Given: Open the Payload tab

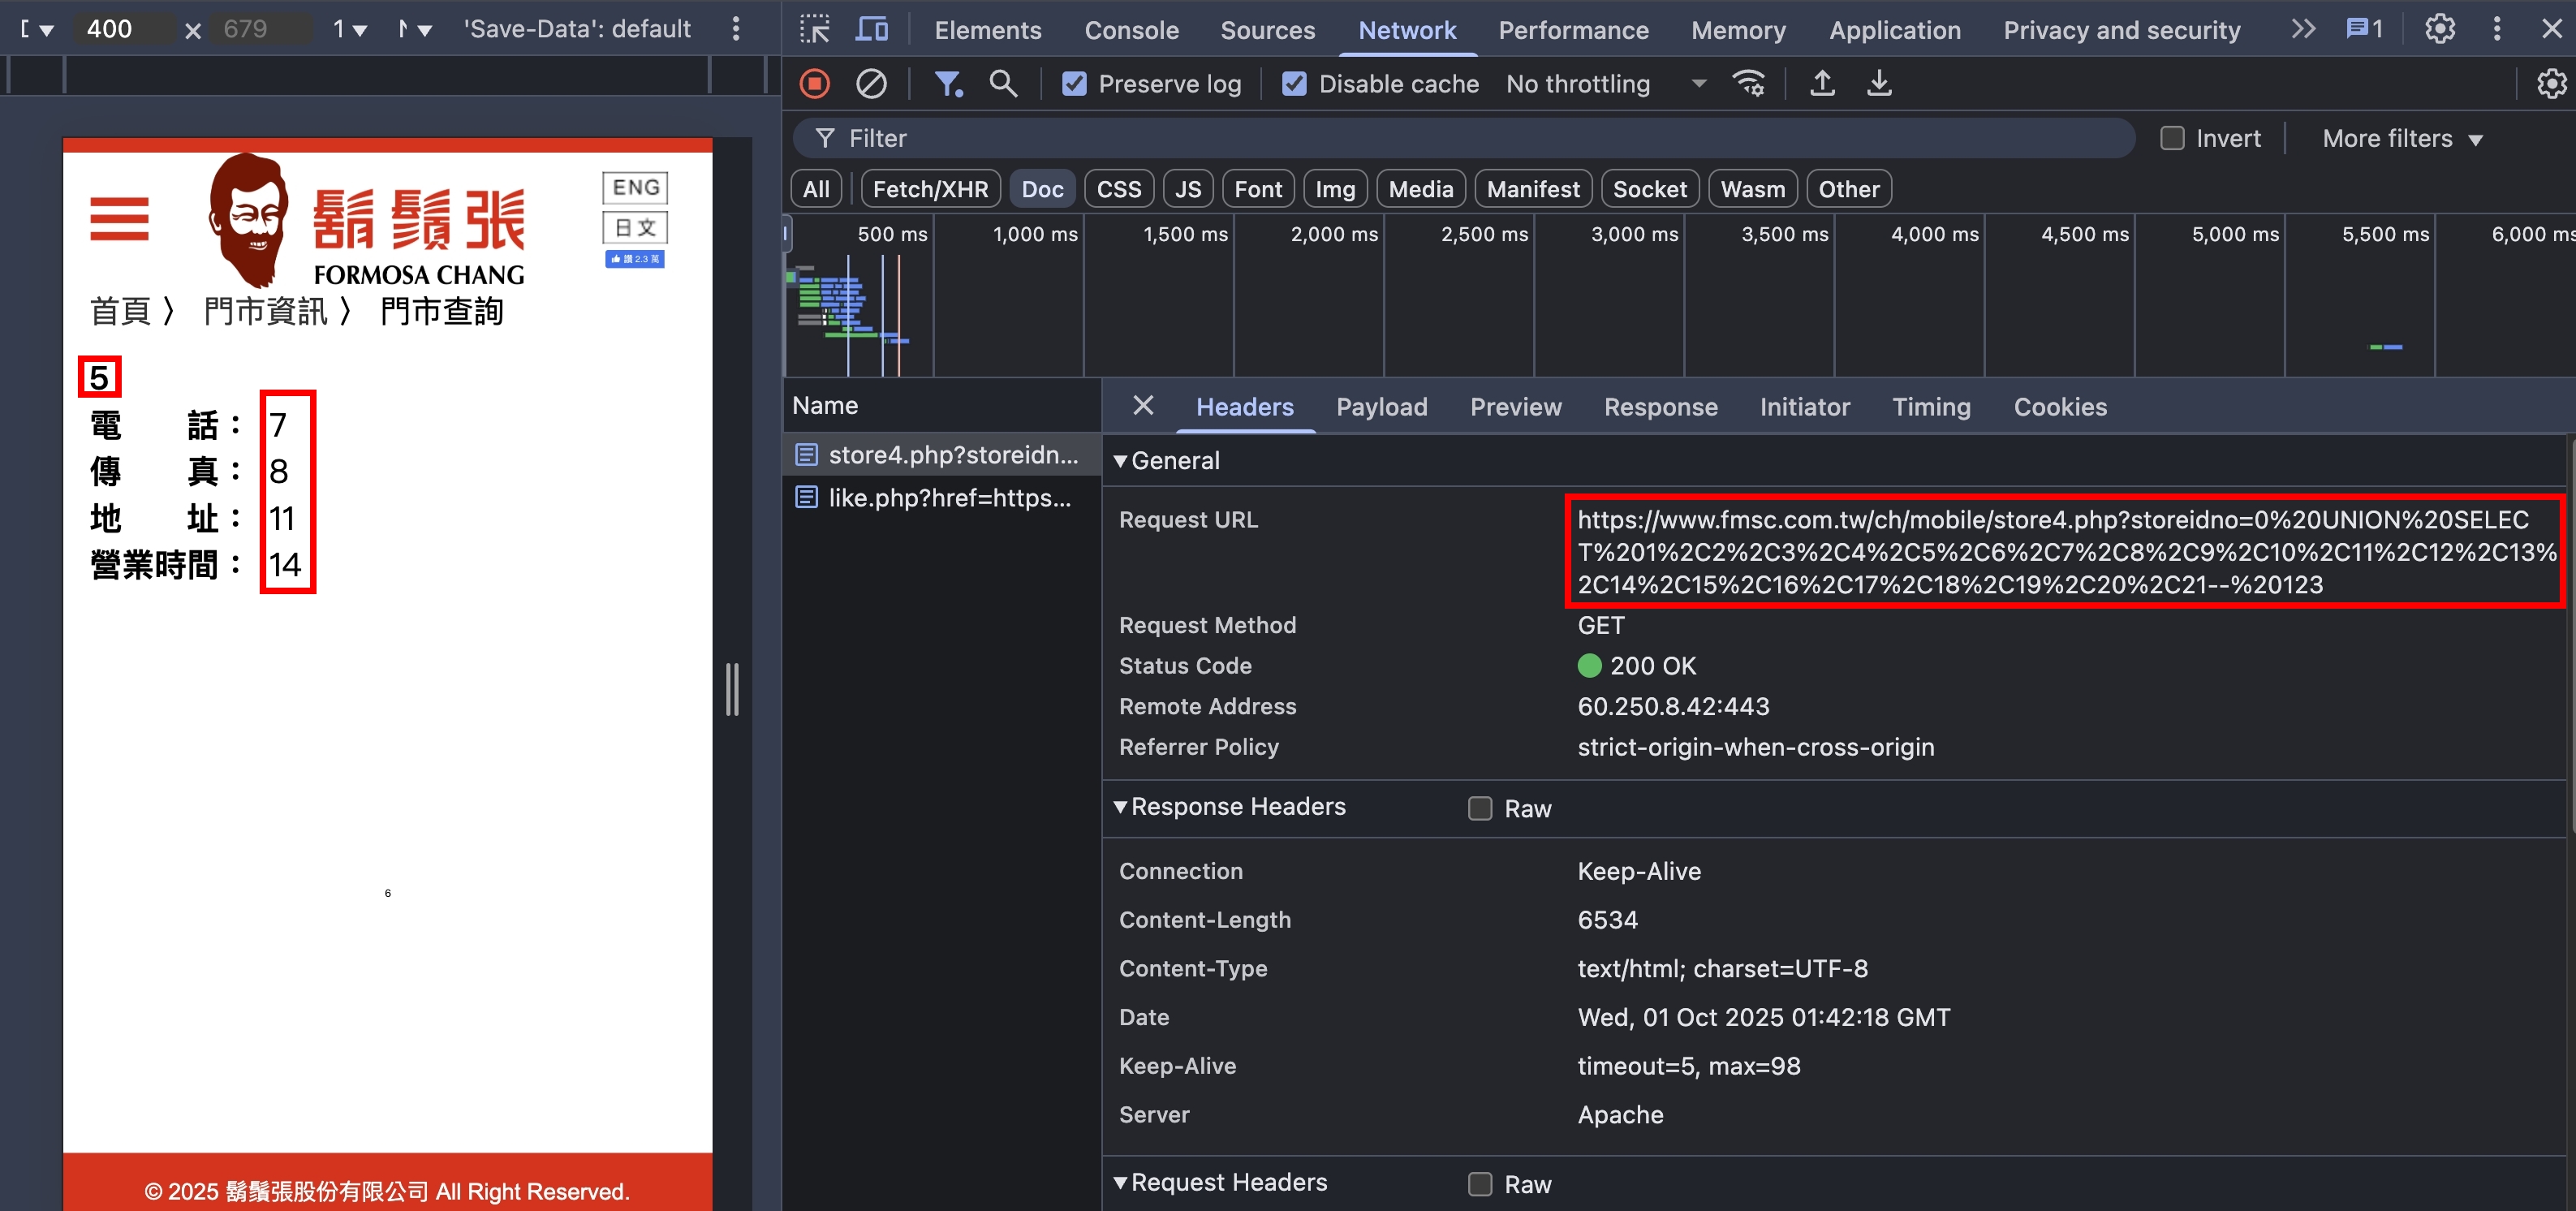Looking at the screenshot, I should point(1381,406).
